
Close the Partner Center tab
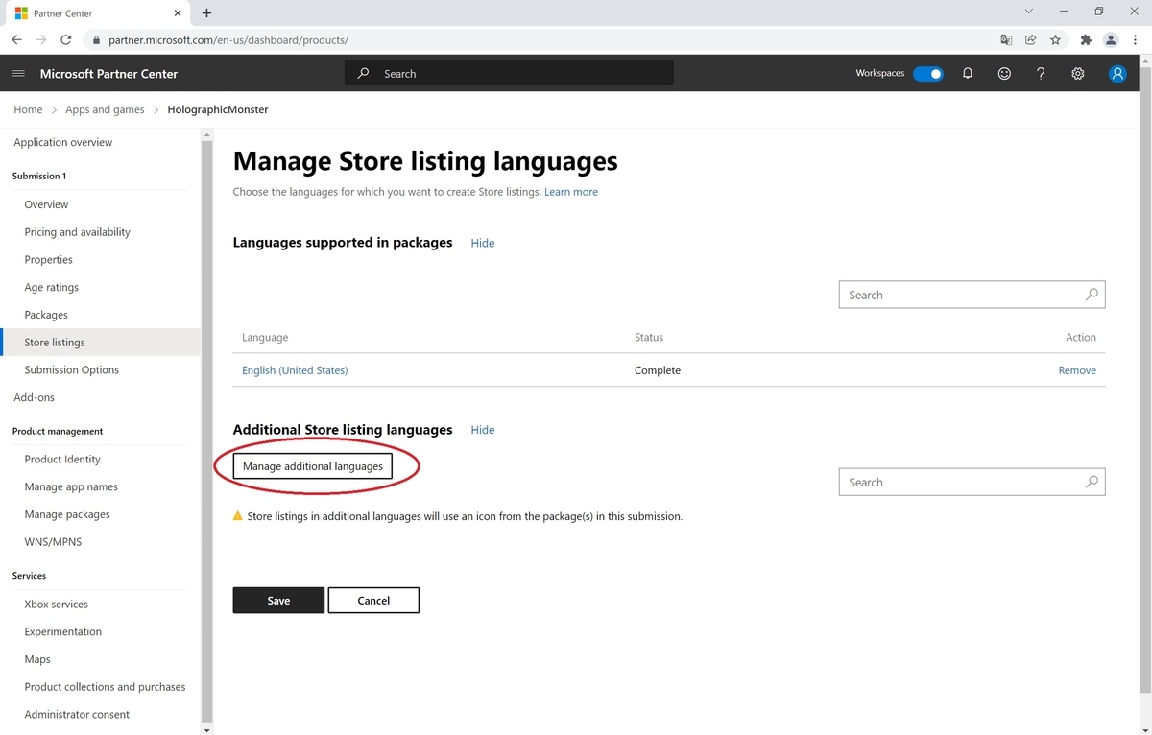coord(179,13)
